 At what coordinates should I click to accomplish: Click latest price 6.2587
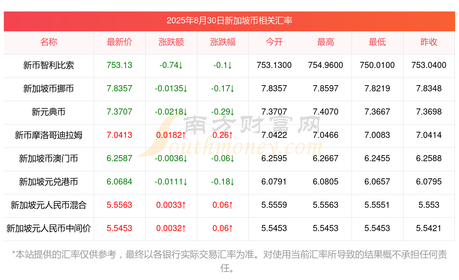[x=119, y=159]
